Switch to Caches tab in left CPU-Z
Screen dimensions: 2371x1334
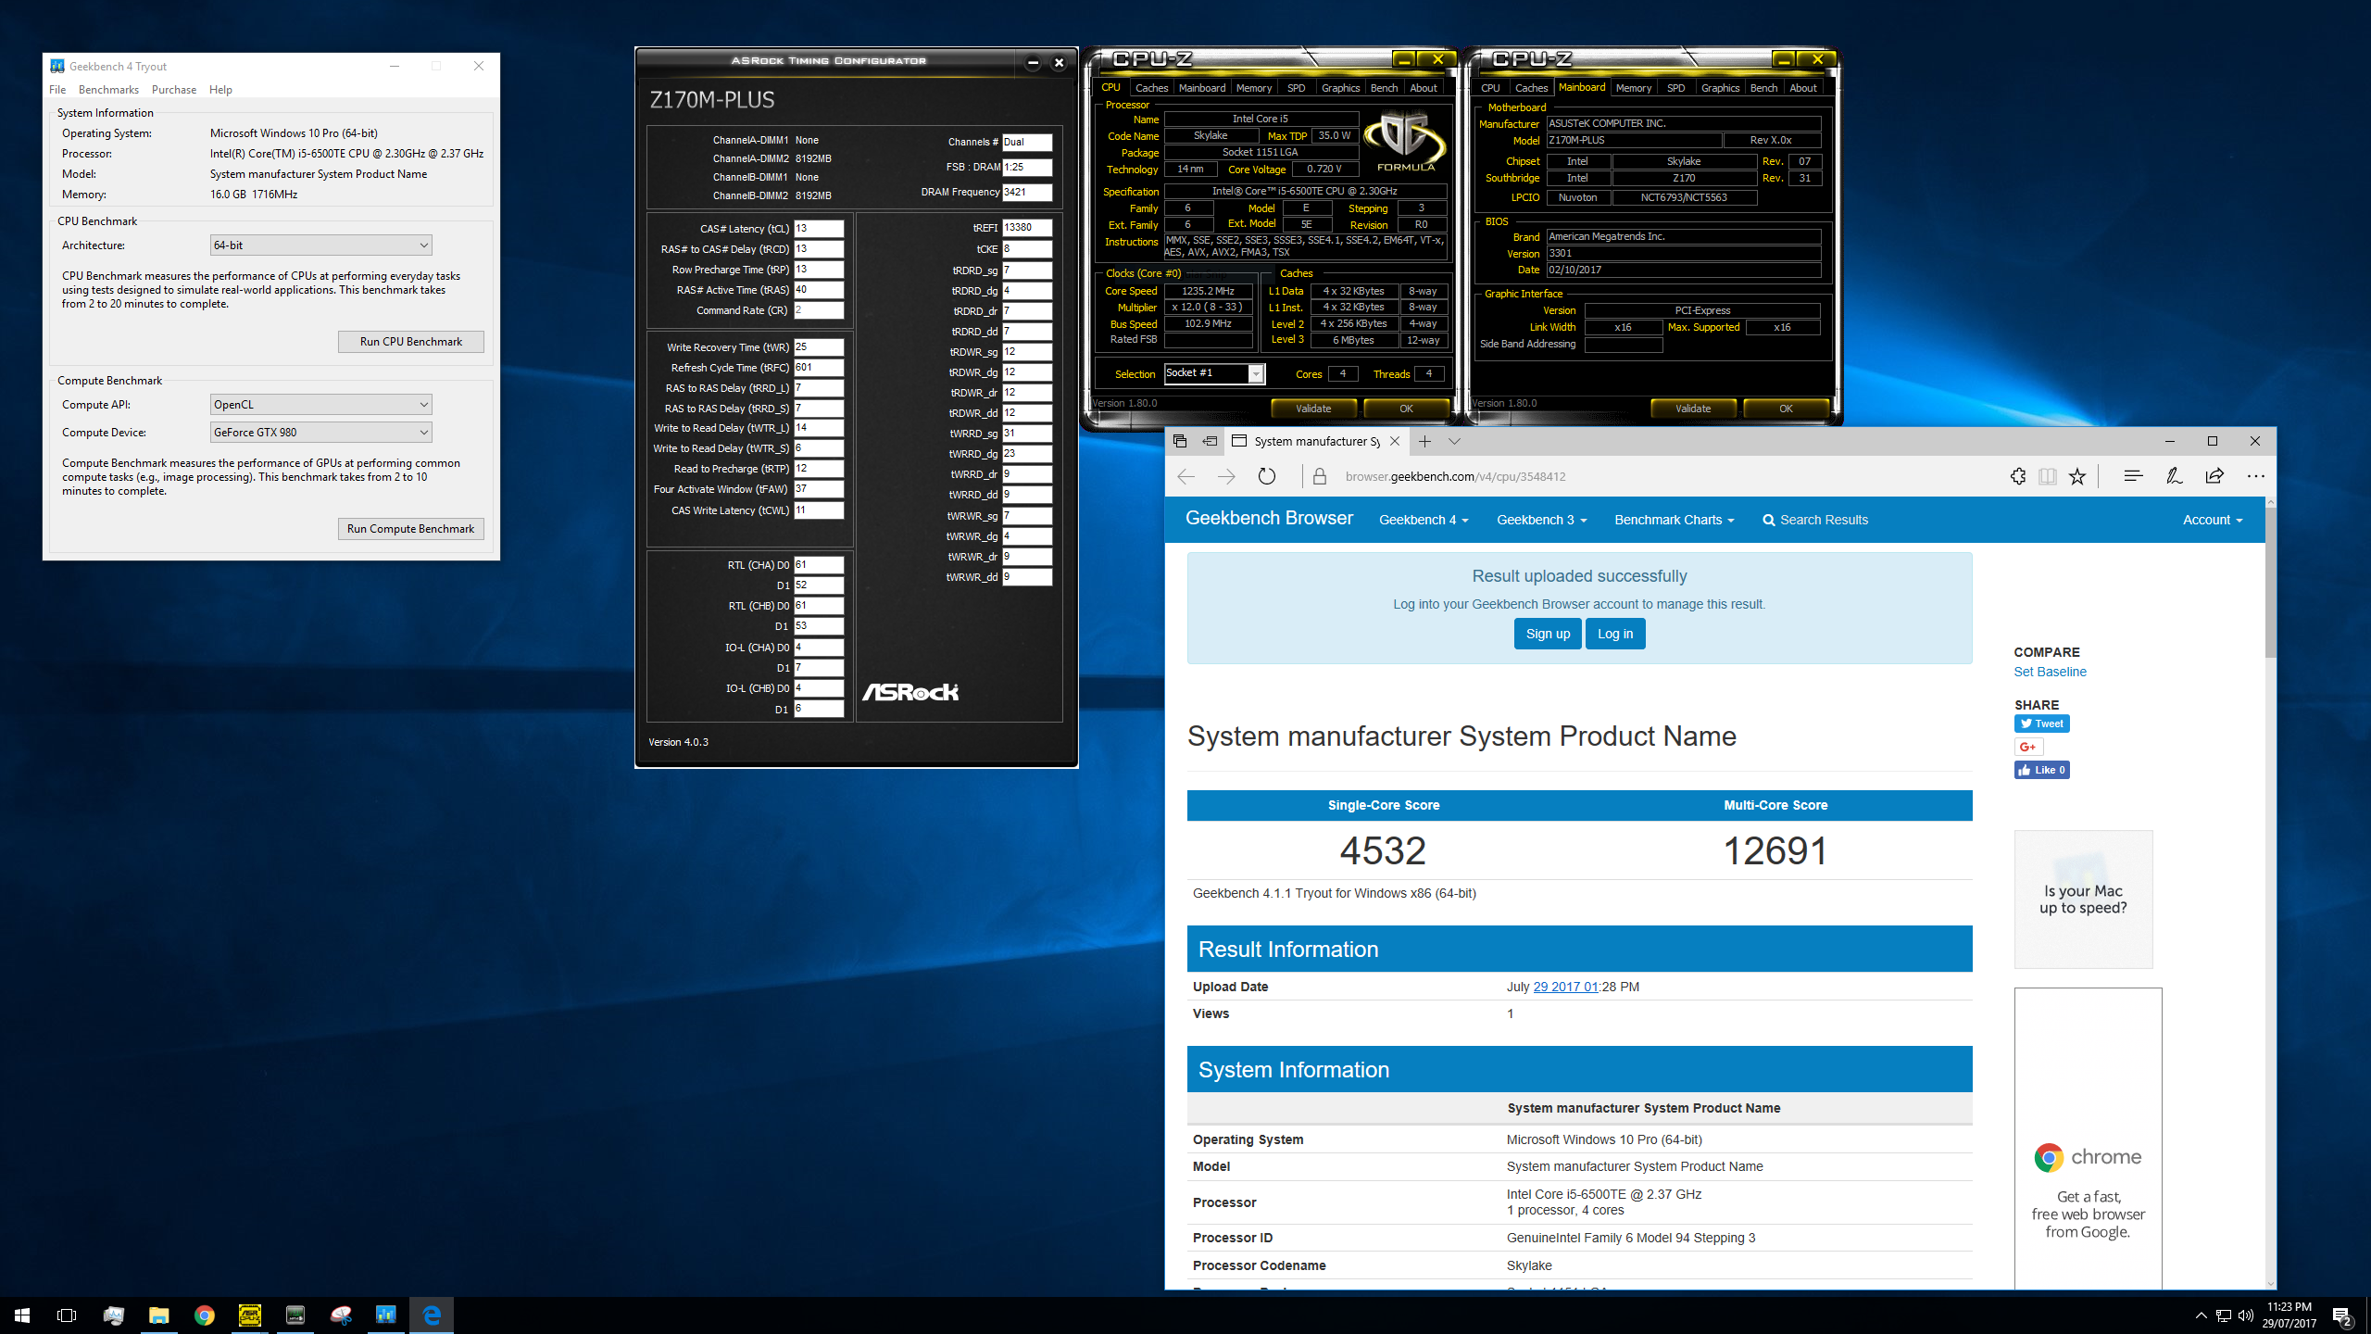coord(1151,88)
